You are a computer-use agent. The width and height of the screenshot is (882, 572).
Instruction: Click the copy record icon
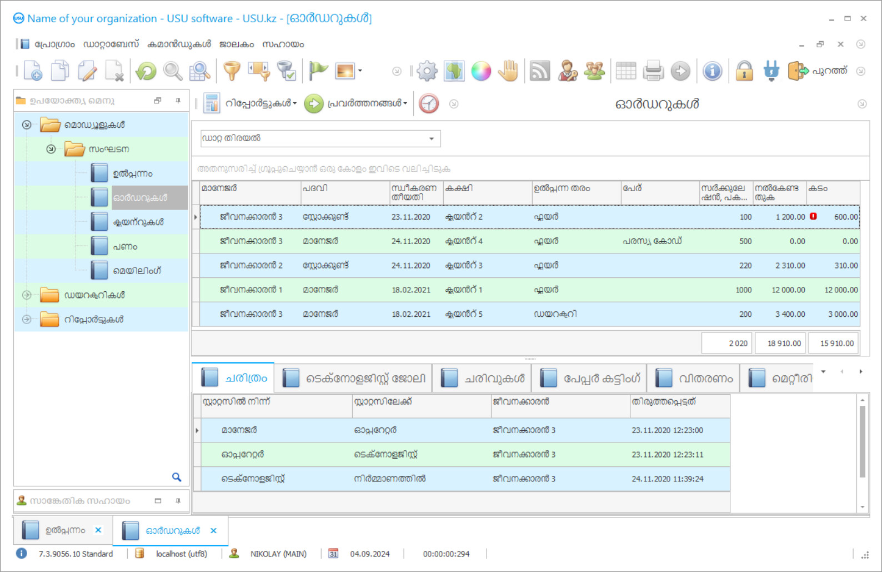60,71
